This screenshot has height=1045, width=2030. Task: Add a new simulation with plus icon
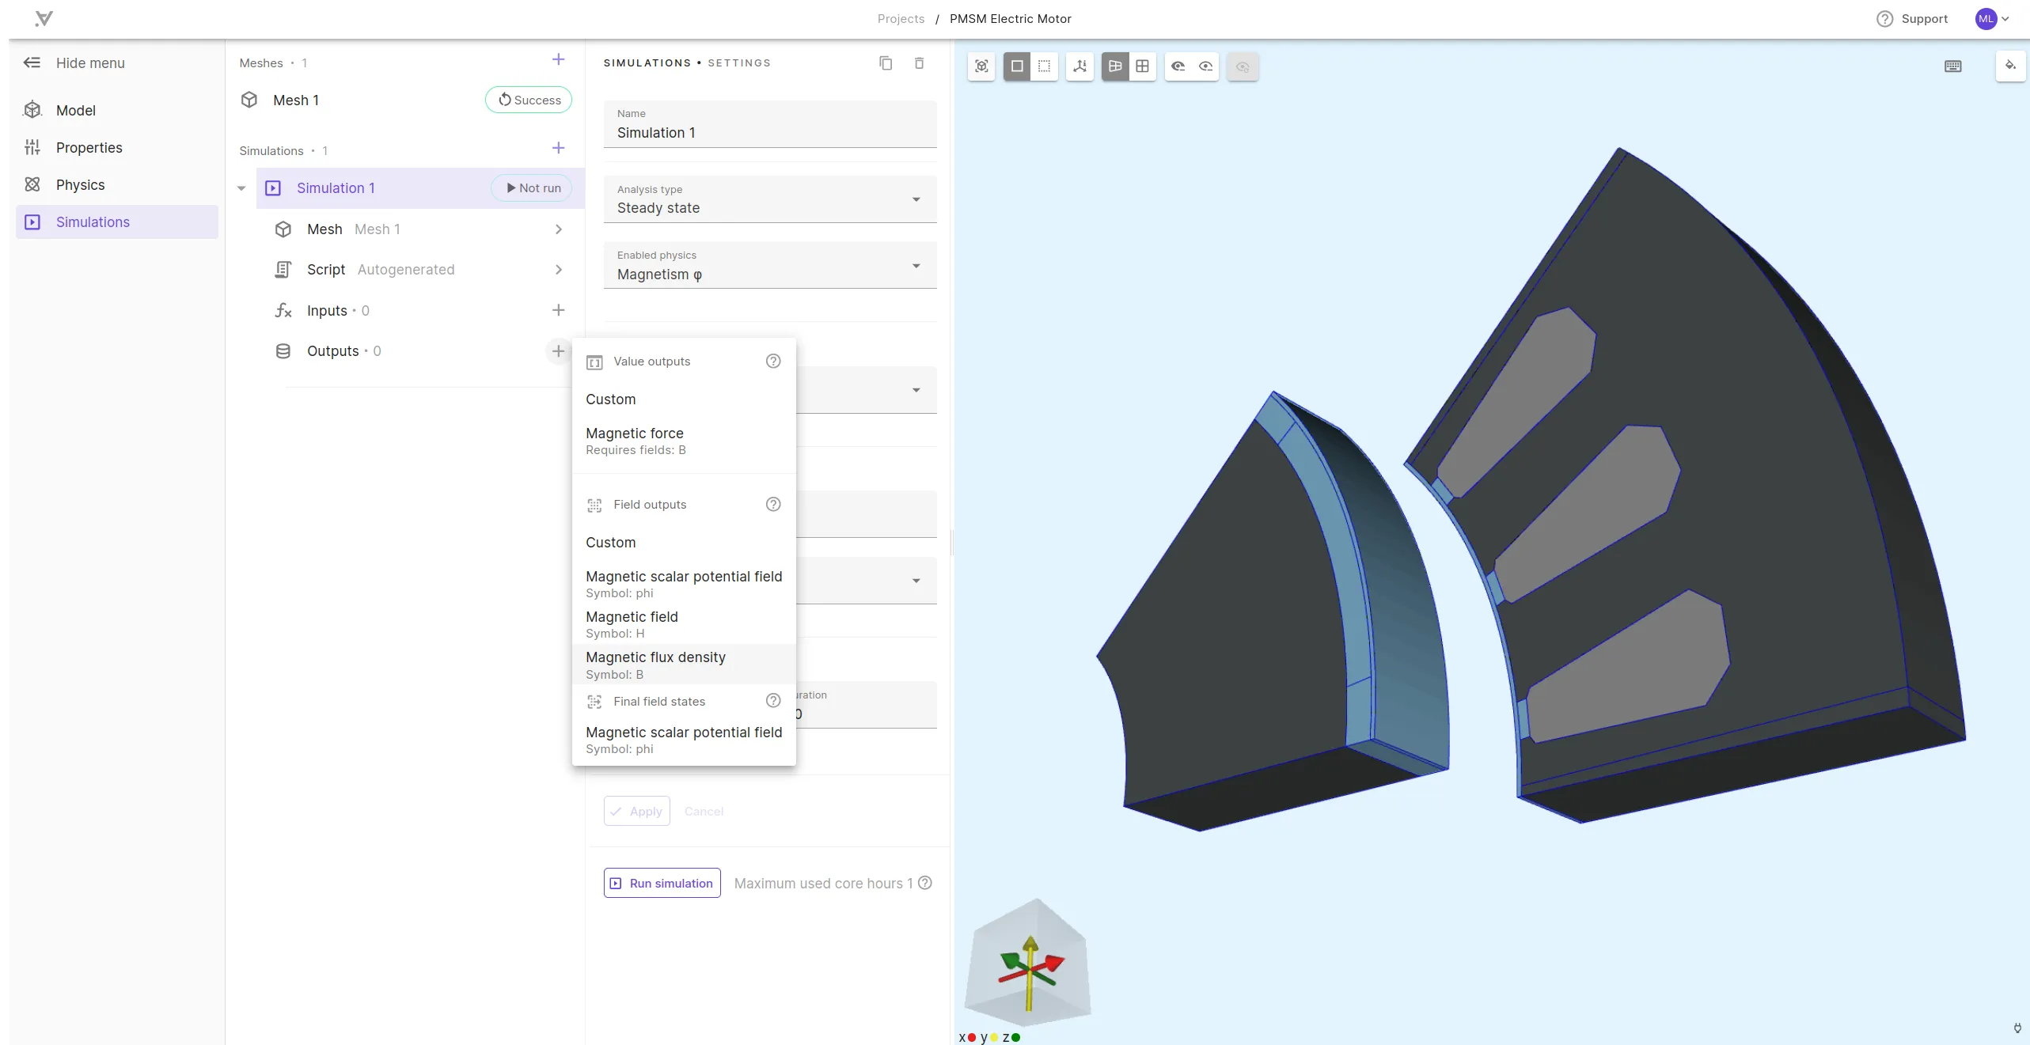point(558,148)
